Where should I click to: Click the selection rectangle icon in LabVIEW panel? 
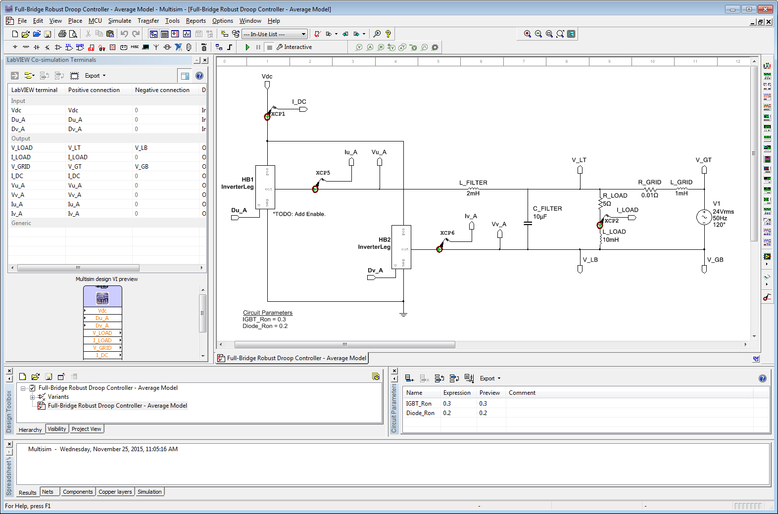coord(74,76)
